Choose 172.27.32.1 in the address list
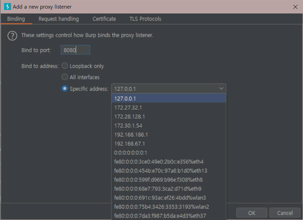 [169, 107]
